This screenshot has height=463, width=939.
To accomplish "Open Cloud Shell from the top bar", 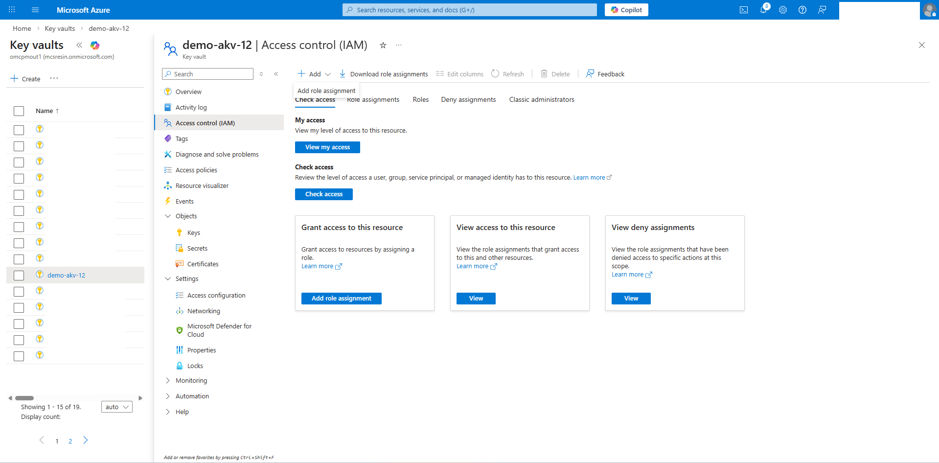I will (744, 10).
